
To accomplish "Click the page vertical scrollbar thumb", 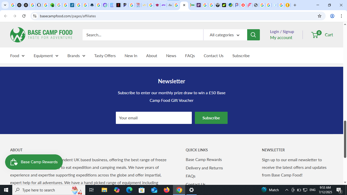I will (x=345, y=139).
